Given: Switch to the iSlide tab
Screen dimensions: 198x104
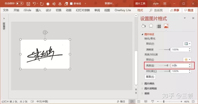Looking at the screenshot, I should pyautogui.click(x=28, y=10).
